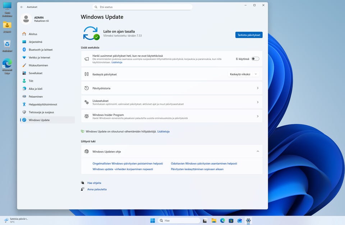Screen dimensions: 345x225
Task: Click the paintbrush icon beside Mukauttaminen
Action: click(24, 65)
